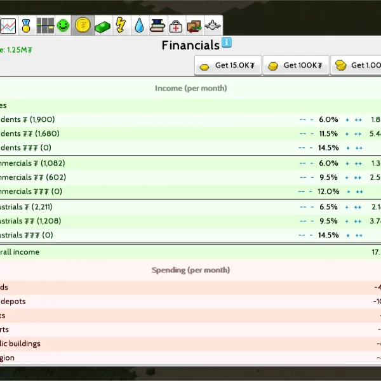Lower the 12.0% tax with single minus

coord(311,192)
